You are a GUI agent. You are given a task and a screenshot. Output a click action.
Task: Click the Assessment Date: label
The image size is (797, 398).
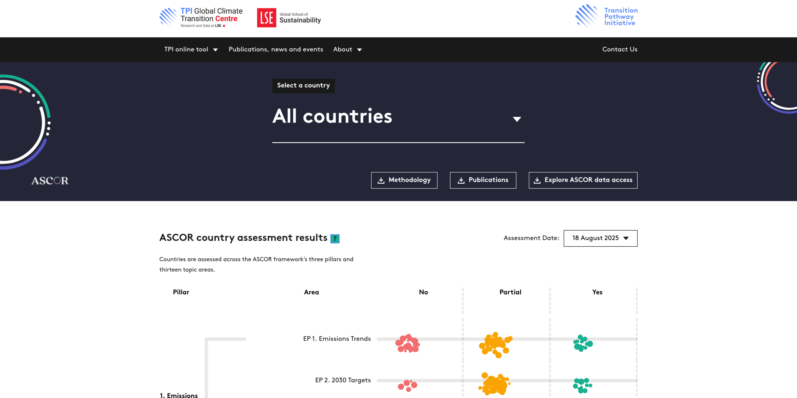(x=531, y=238)
